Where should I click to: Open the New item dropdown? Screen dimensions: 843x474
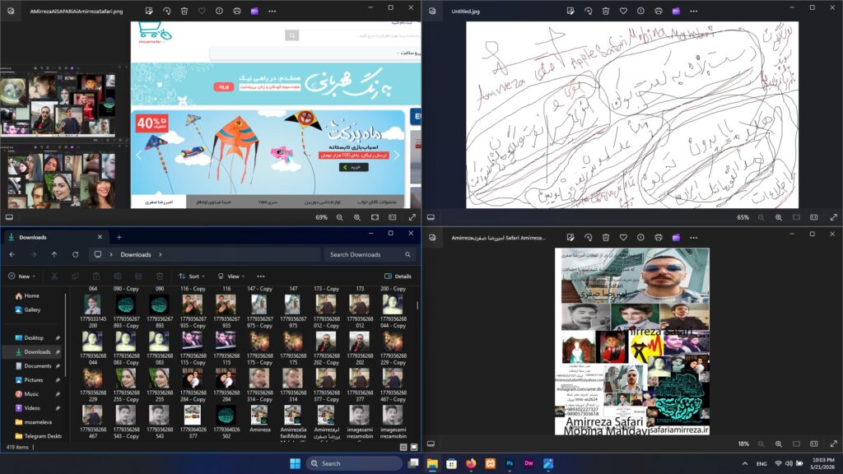(21, 276)
